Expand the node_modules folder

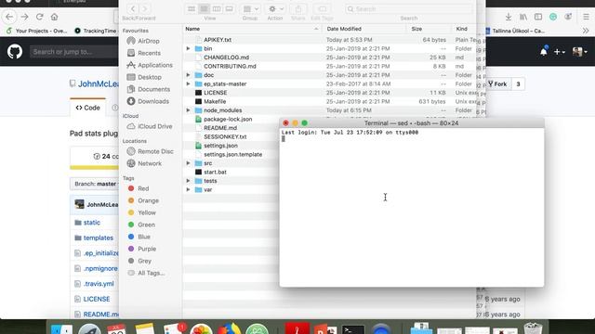coord(188,110)
